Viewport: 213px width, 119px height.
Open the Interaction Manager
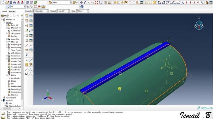[31, 16]
